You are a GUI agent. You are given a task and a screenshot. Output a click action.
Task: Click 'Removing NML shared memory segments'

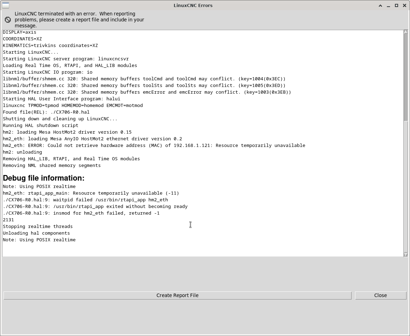click(x=52, y=166)
